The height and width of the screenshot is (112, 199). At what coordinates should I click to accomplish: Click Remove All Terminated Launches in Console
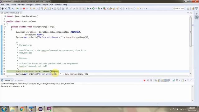tap(151, 80)
